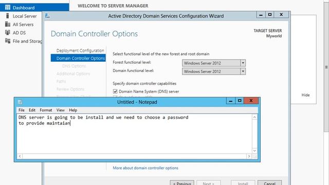The width and height of the screenshot is (329, 185).
Task: Click Notepad horizontal scroll left arrow
Action: point(20,156)
